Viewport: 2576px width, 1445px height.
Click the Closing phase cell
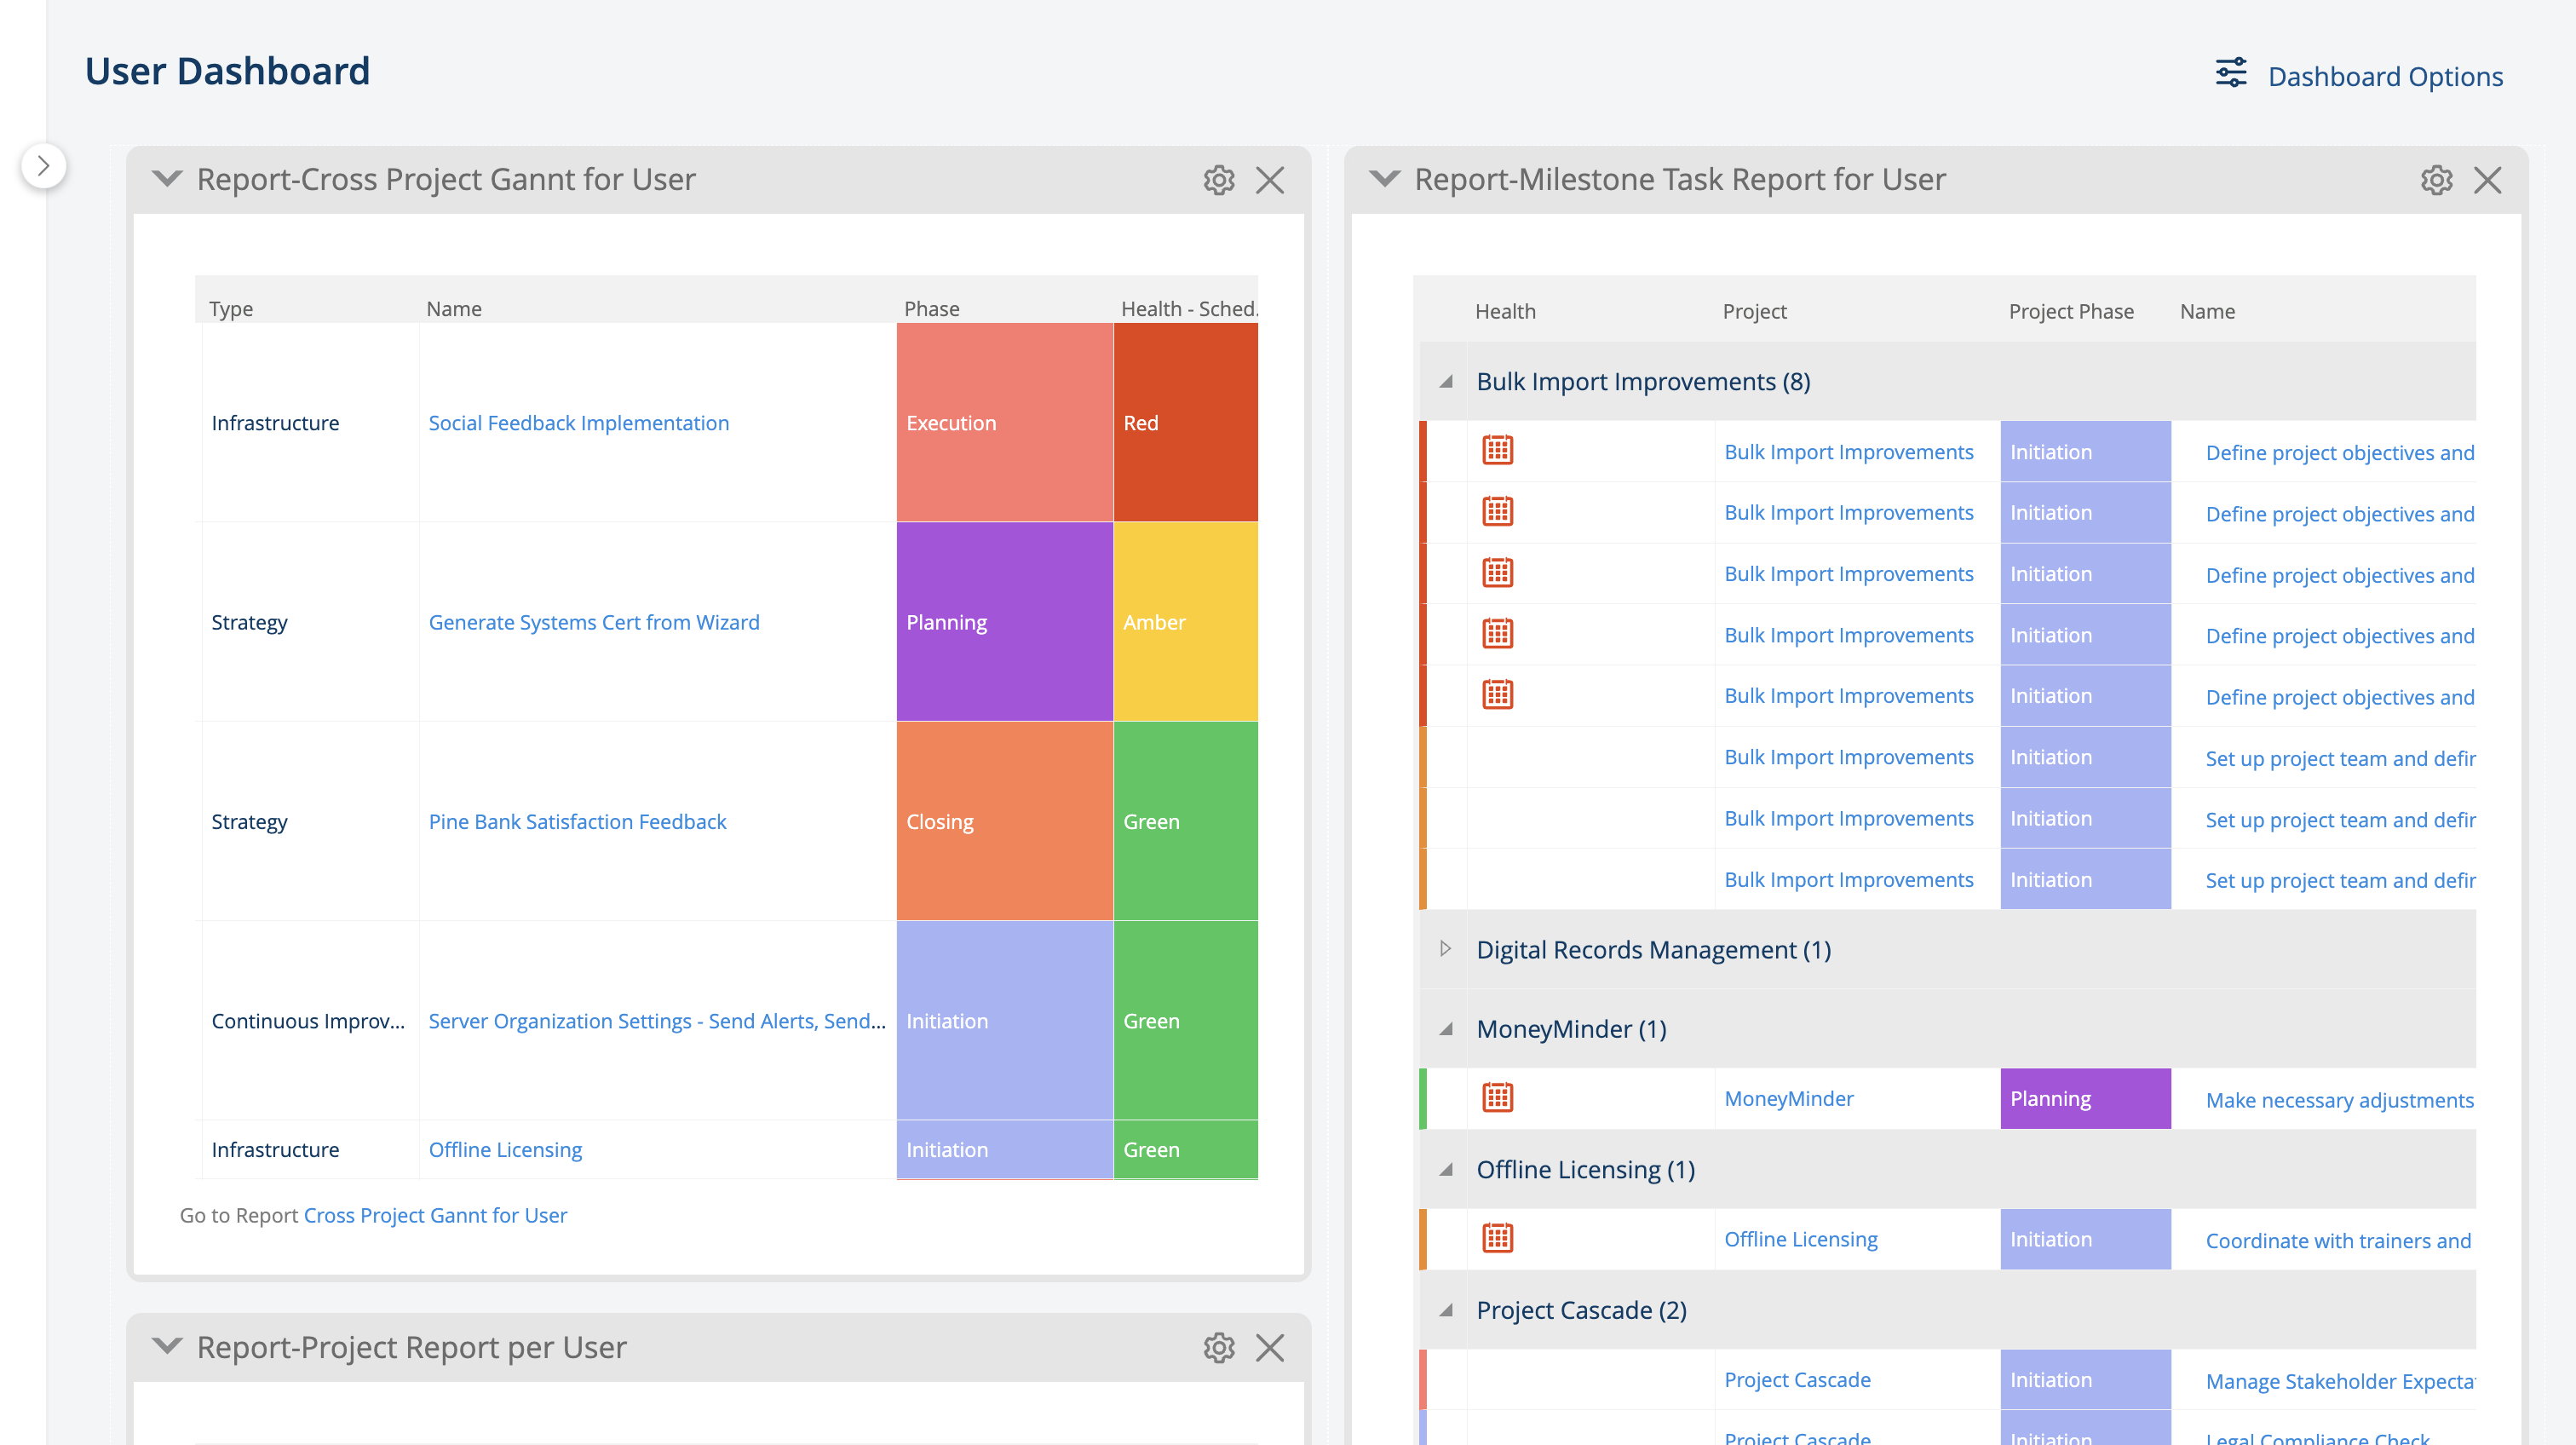(1004, 821)
